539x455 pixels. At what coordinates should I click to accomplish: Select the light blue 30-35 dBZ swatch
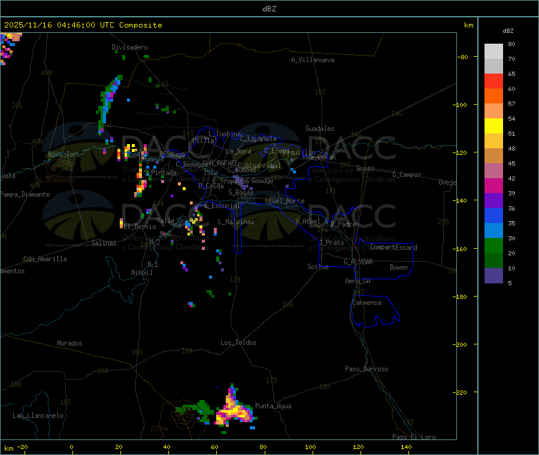point(493,231)
